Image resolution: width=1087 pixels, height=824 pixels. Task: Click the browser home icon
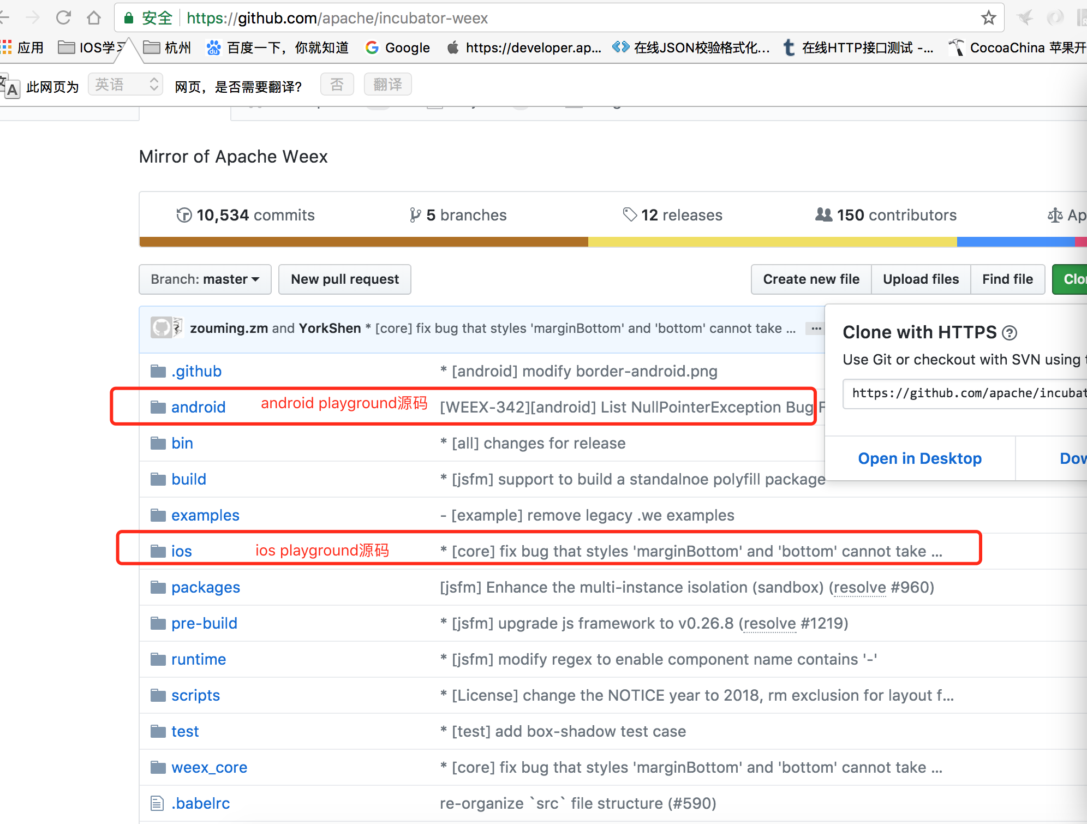(x=94, y=18)
